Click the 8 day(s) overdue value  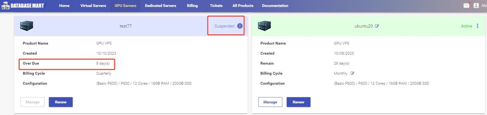coord(103,63)
